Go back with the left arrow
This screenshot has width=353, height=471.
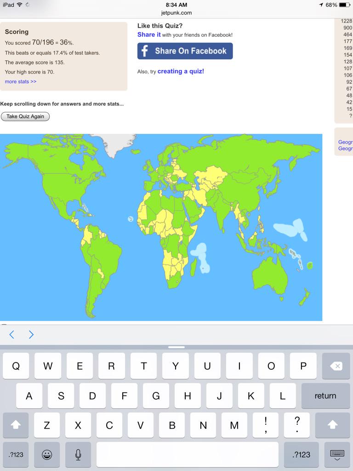point(11,334)
